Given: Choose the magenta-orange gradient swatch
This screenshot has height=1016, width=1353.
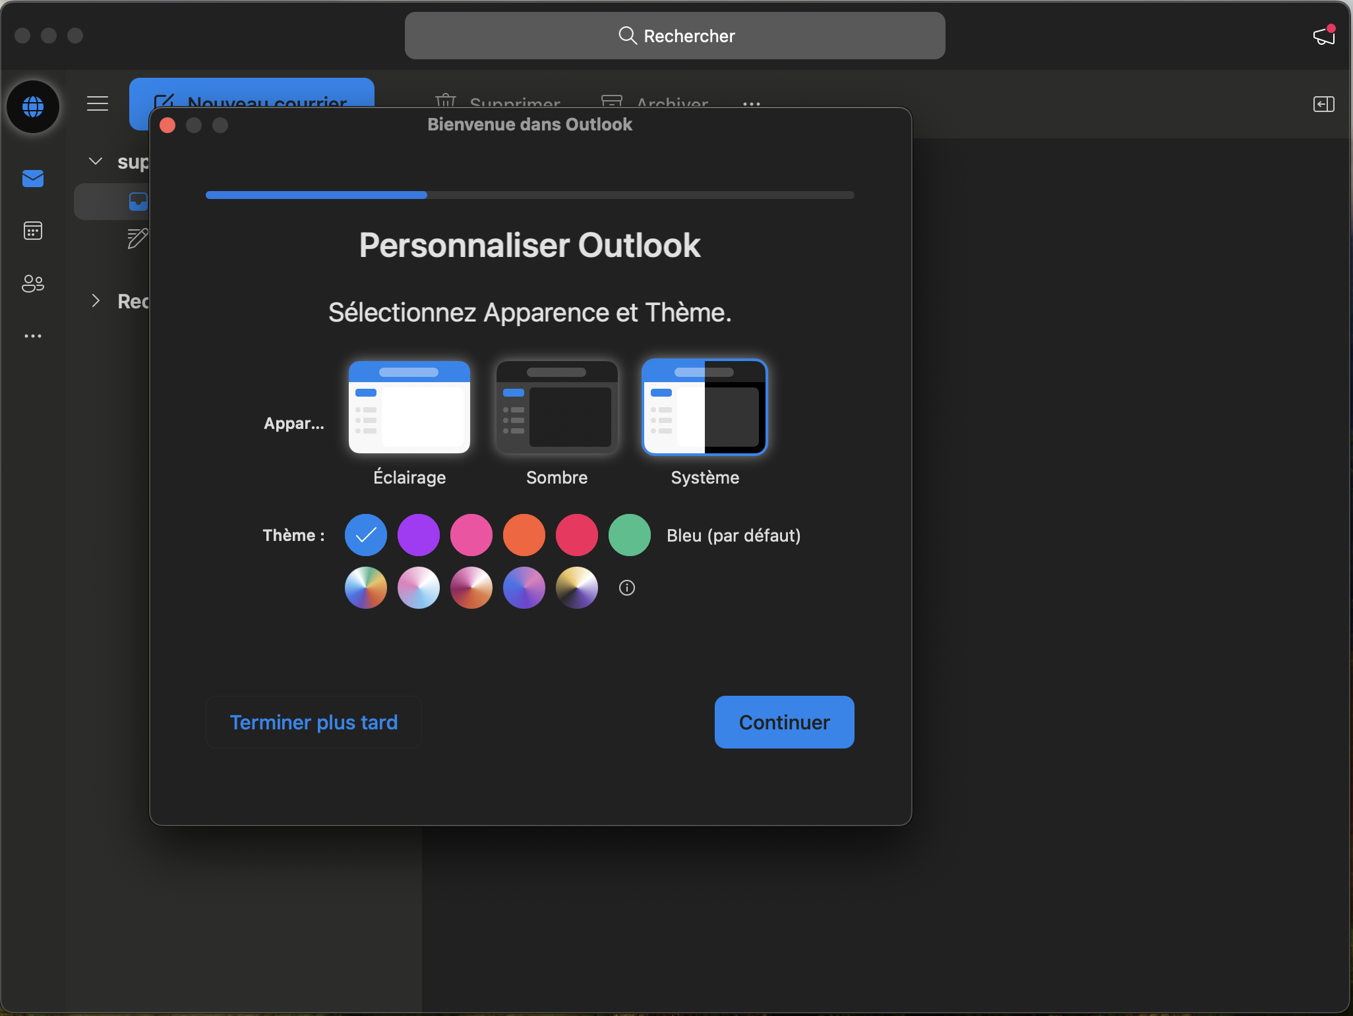Looking at the screenshot, I should (471, 588).
